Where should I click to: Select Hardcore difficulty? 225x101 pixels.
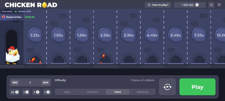[143, 92]
